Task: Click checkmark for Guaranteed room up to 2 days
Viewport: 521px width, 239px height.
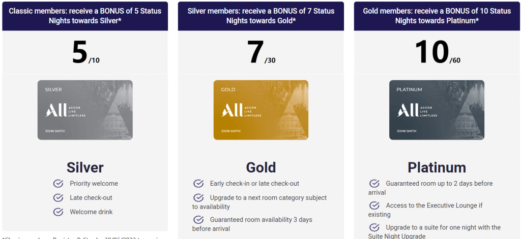Action: (374, 183)
